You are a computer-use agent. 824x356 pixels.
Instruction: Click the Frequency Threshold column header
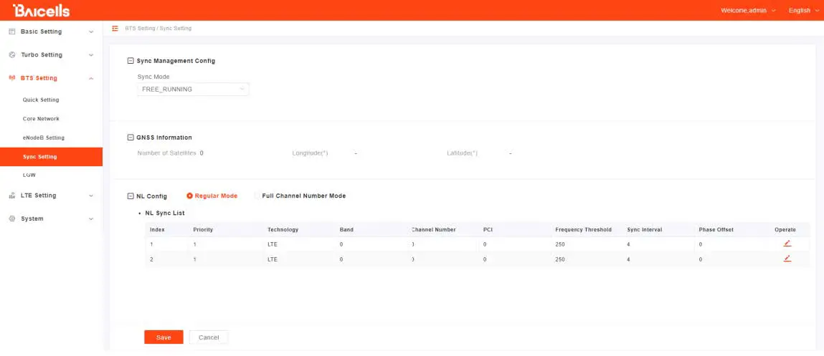coord(583,229)
